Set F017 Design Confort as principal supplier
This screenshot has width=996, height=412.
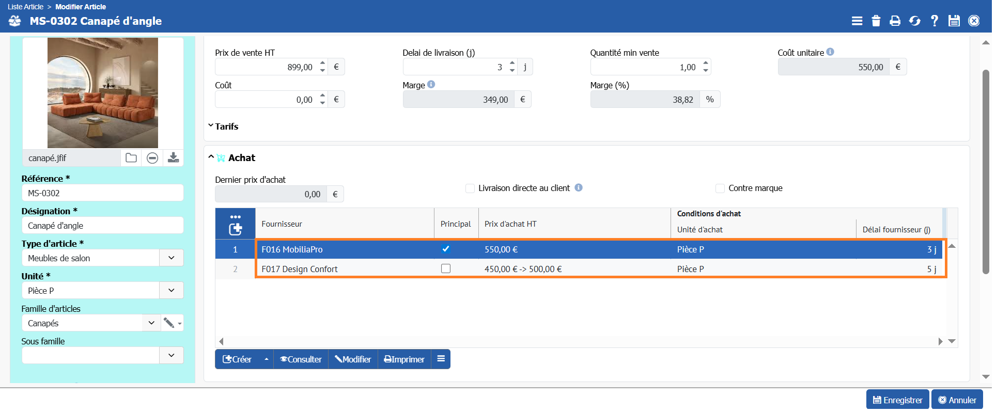[x=446, y=269]
